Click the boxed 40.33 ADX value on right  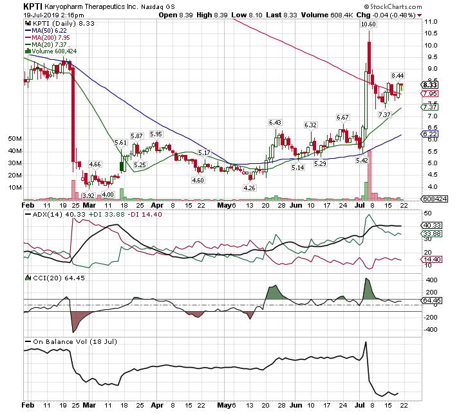click(x=432, y=226)
